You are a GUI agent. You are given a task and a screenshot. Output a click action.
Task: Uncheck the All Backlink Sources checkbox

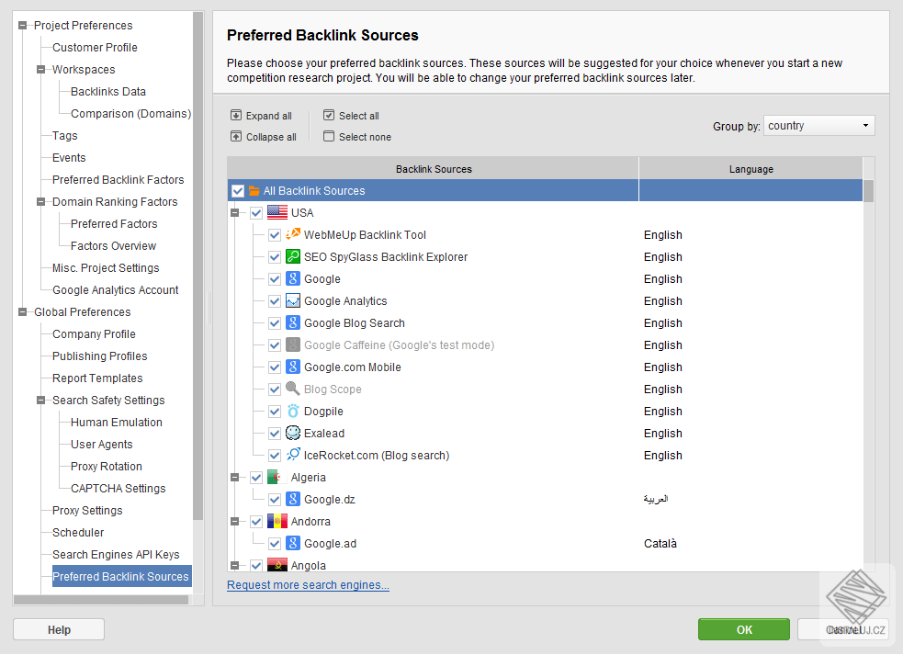pyautogui.click(x=238, y=191)
